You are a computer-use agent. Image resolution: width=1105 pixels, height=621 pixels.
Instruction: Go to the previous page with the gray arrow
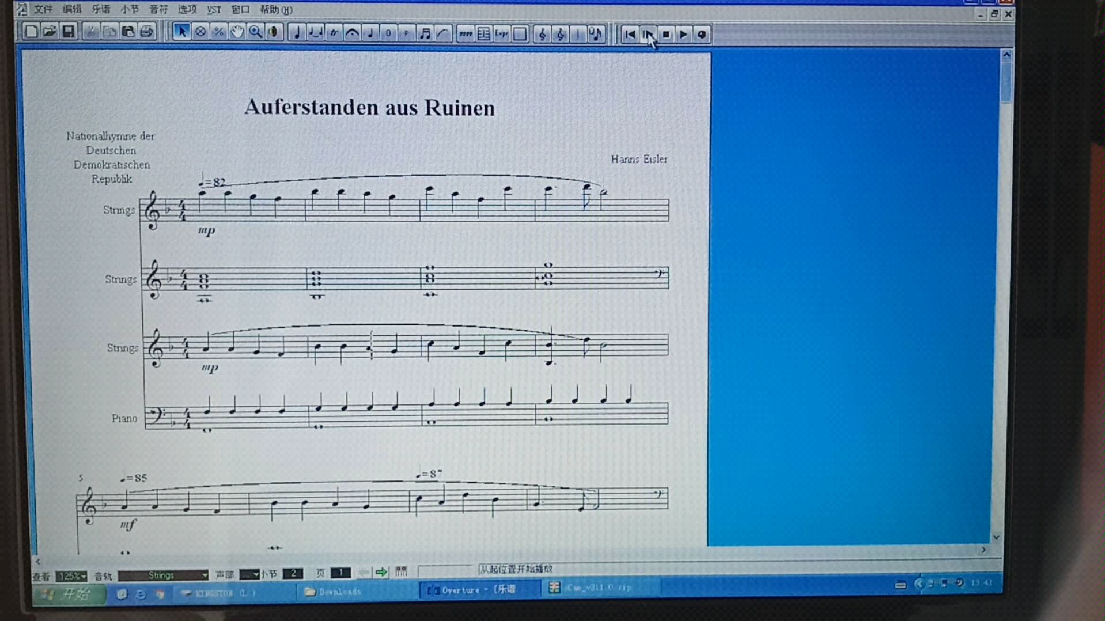364,572
